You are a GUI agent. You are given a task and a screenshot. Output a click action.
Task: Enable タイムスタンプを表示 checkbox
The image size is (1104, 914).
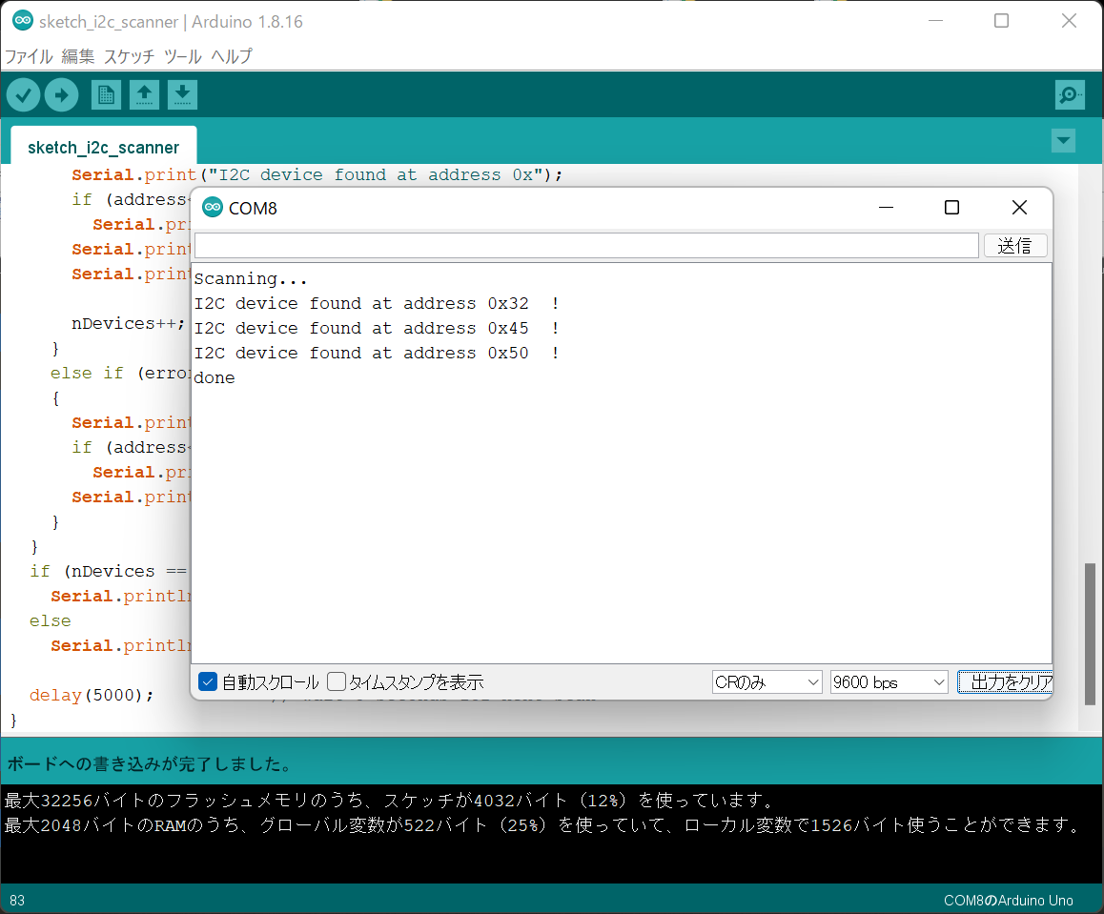337,681
